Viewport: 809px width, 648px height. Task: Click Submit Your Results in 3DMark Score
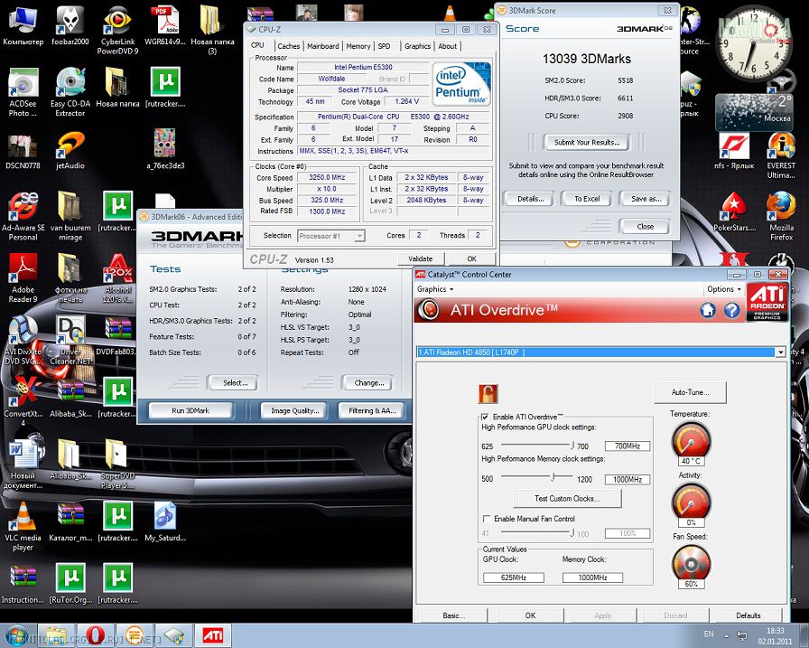point(587,142)
